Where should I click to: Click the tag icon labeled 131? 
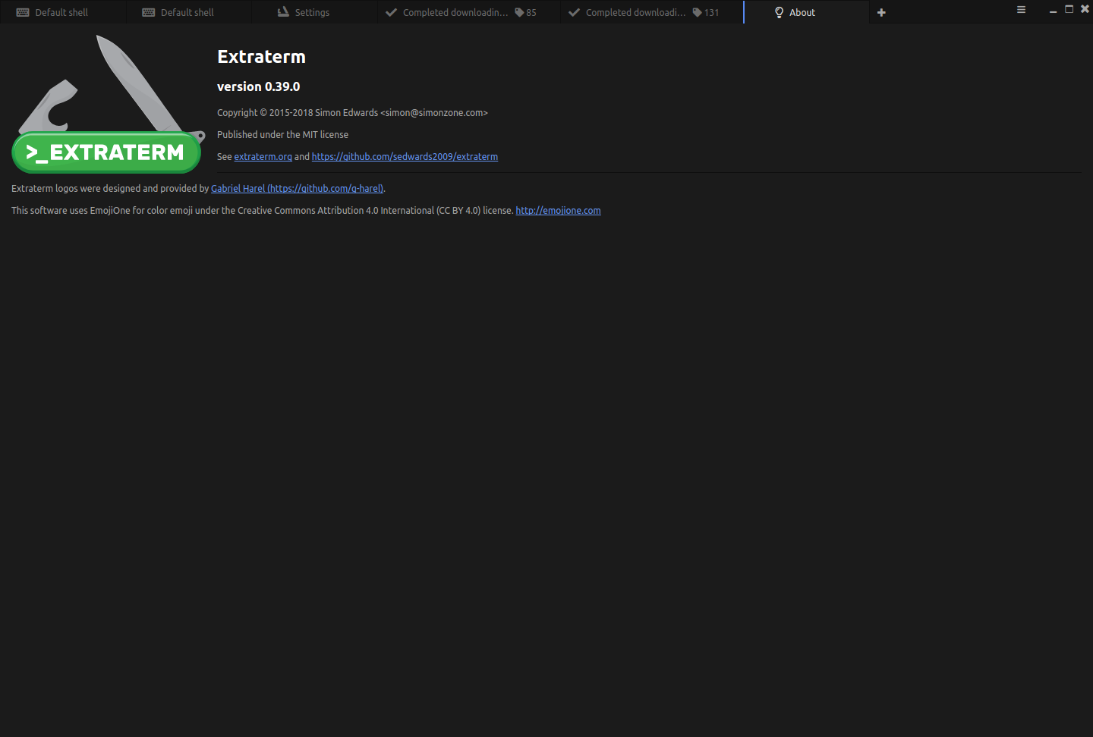coord(696,12)
